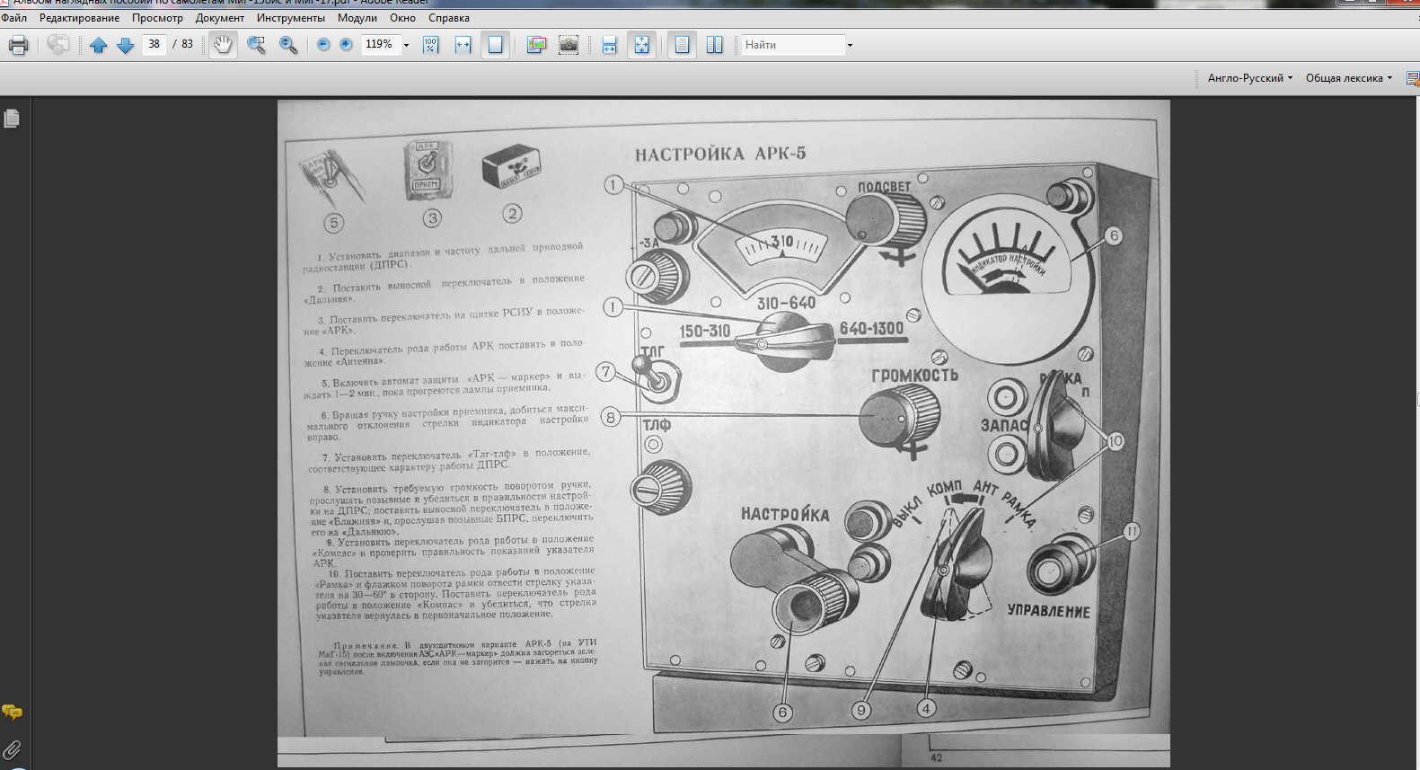Go to next page with down arrow
The height and width of the screenshot is (770, 1420).
(x=126, y=45)
